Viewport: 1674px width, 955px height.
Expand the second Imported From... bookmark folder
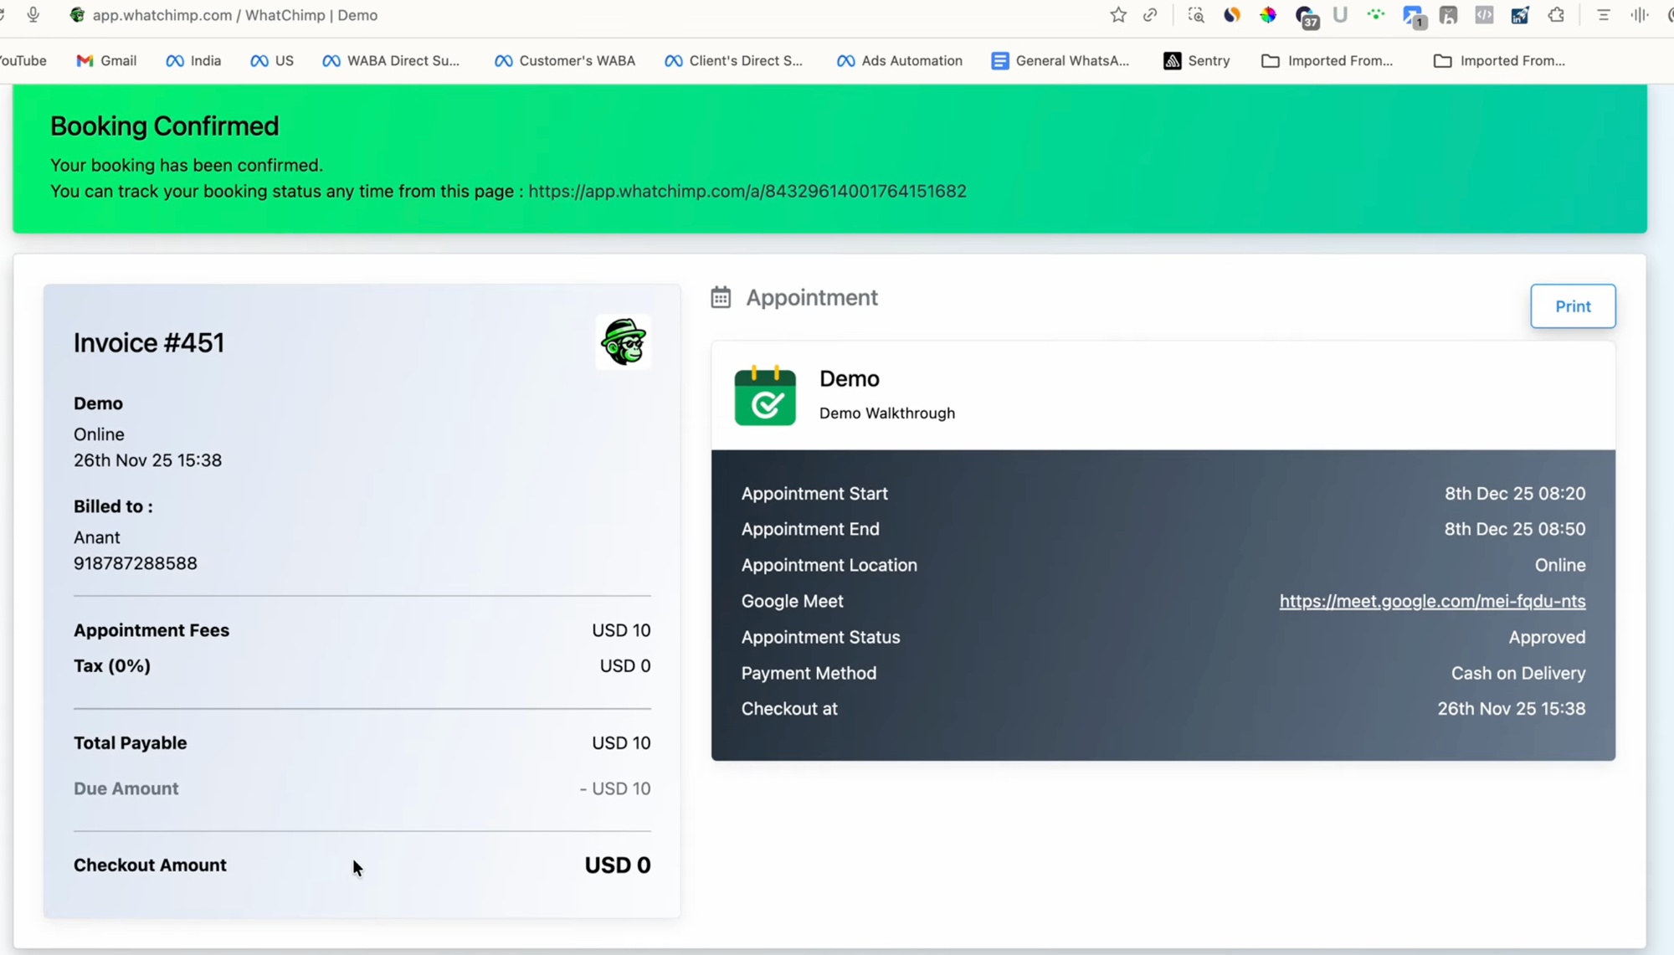tap(1499, 60)
